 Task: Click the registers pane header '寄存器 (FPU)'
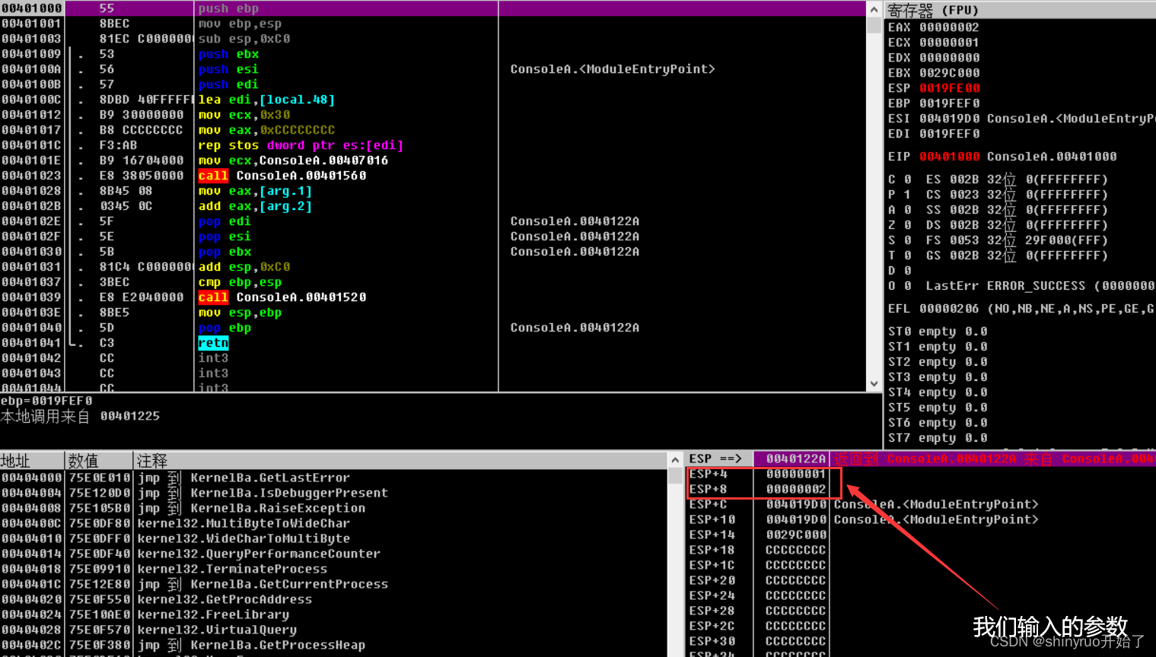pos(933,10)
